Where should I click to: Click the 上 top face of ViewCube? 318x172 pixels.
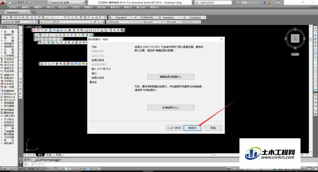[295, 38]
